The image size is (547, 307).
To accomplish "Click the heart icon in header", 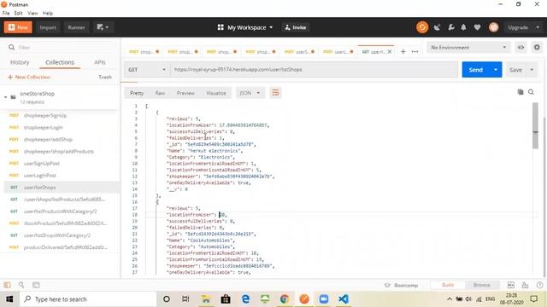I will pos(477,27).
